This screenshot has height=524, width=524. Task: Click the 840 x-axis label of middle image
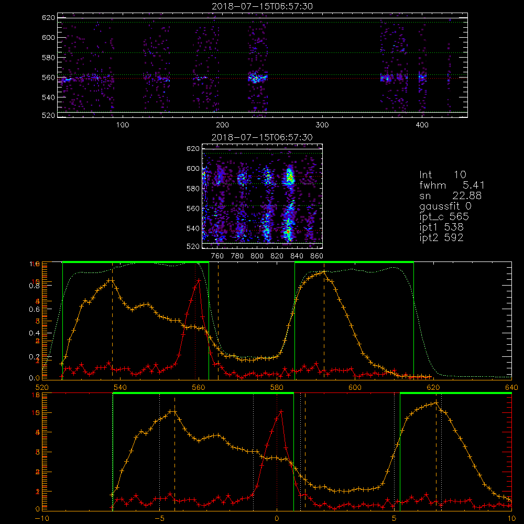297,256
